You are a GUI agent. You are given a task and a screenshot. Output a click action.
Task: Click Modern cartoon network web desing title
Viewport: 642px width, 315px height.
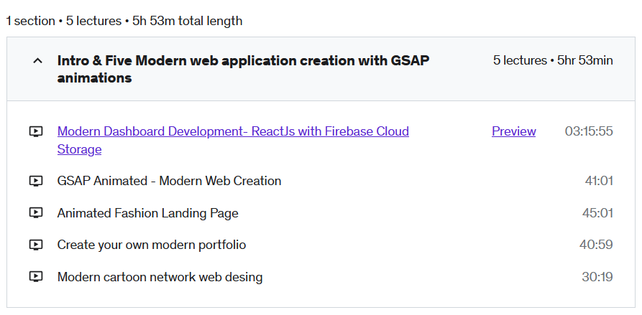pos(160,276)
